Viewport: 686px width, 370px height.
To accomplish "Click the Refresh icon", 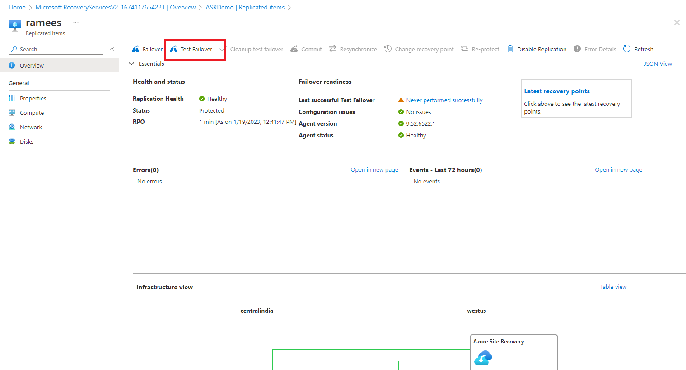I will [x=627, y=49].
